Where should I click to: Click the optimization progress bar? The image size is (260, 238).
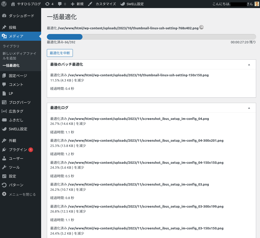[151, 37]
